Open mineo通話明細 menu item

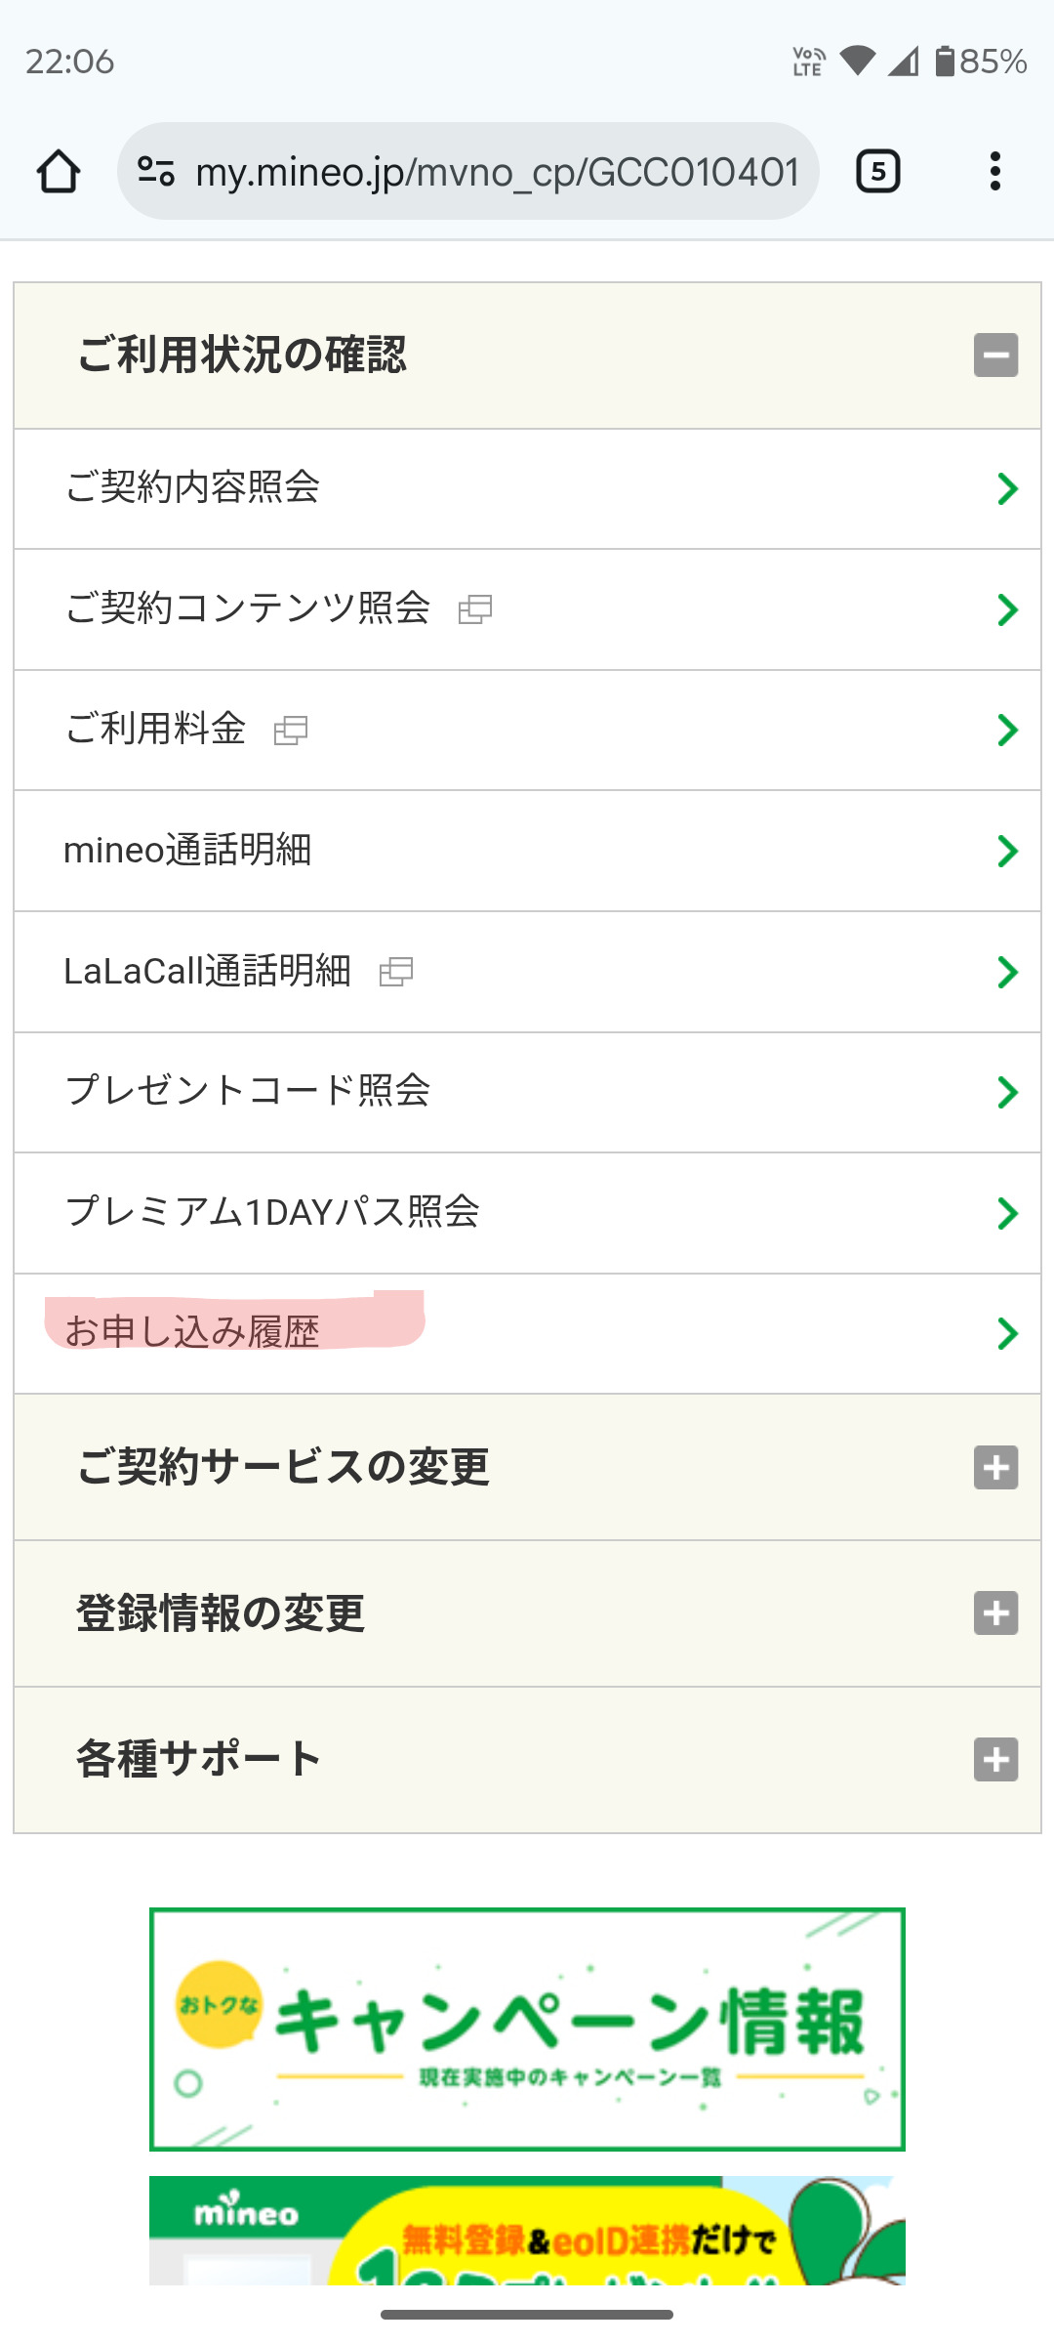click(x=187, y=851)
